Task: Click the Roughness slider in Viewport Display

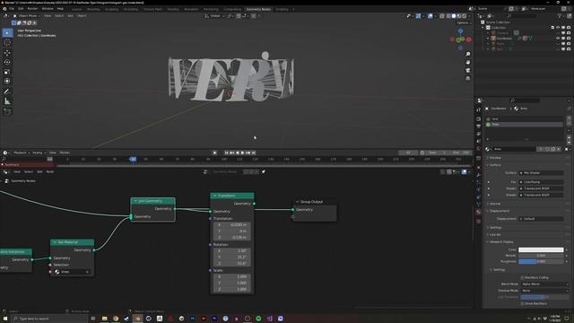Action: [x=541, y=261]
